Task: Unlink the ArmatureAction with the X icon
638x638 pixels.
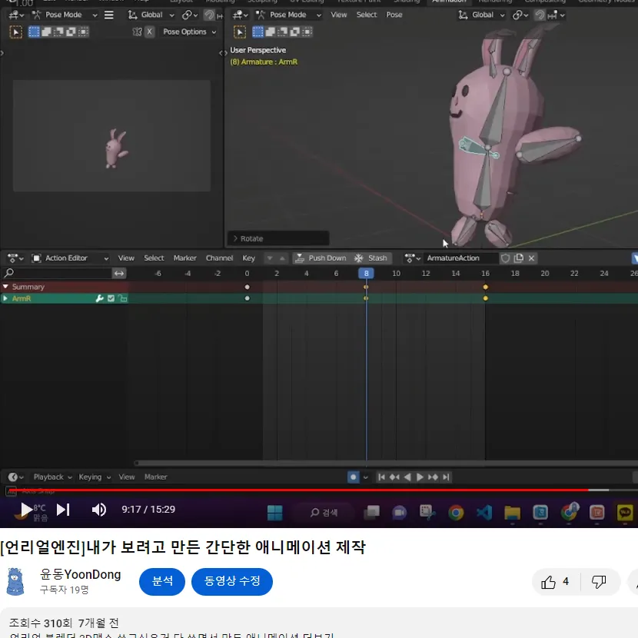Action: (x=531, y=258)
